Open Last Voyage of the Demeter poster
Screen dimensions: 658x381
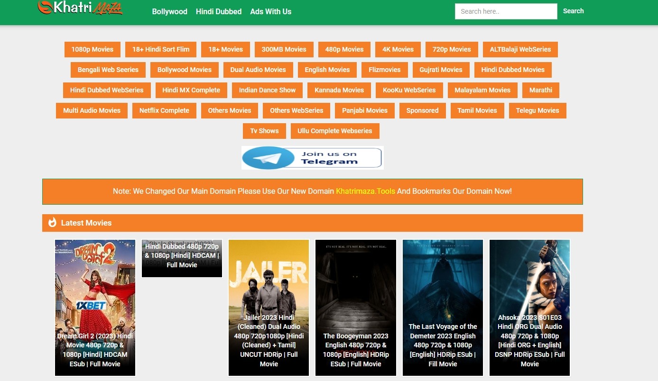443,308
